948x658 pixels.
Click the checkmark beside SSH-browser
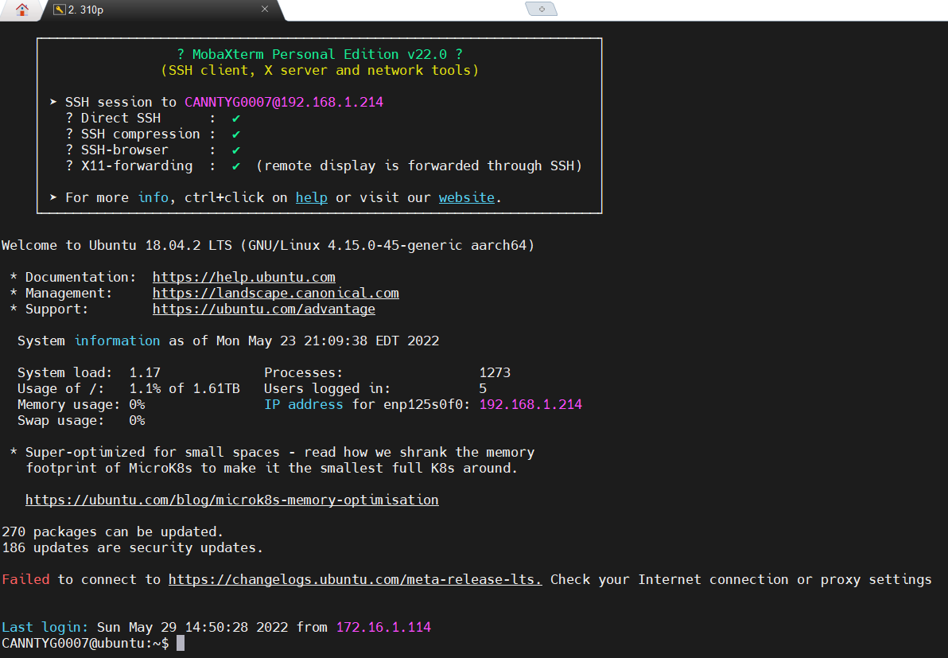coord(235,150)
